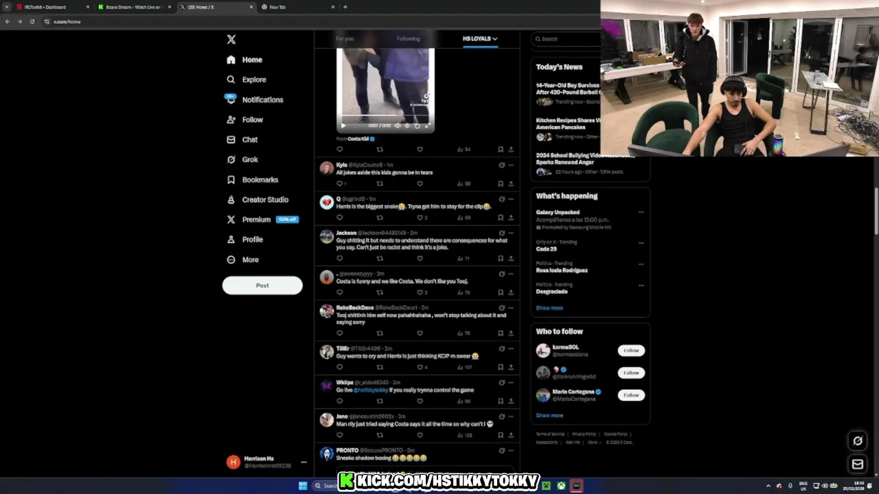
Task: Like Kyle's post
Action: point(420,184)
